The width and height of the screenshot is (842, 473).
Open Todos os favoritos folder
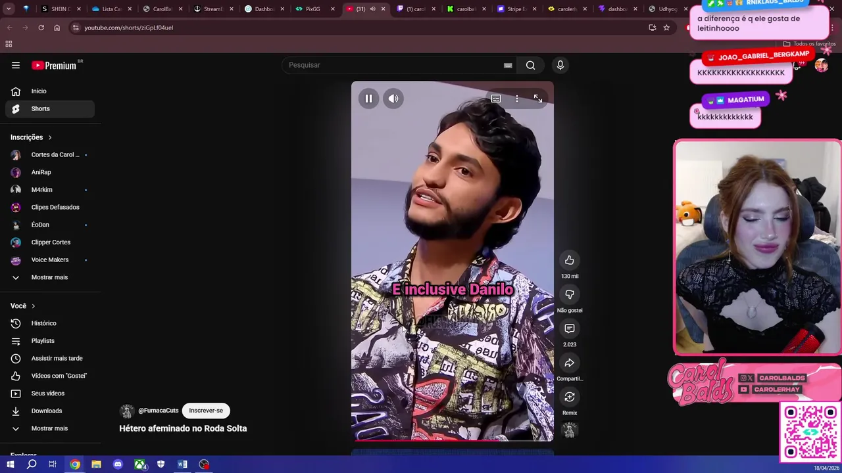[809, 44]
